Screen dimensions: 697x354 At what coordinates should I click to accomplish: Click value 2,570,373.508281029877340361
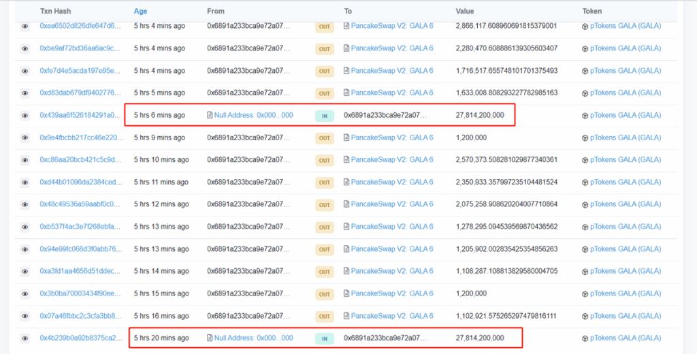coord(506,159)
